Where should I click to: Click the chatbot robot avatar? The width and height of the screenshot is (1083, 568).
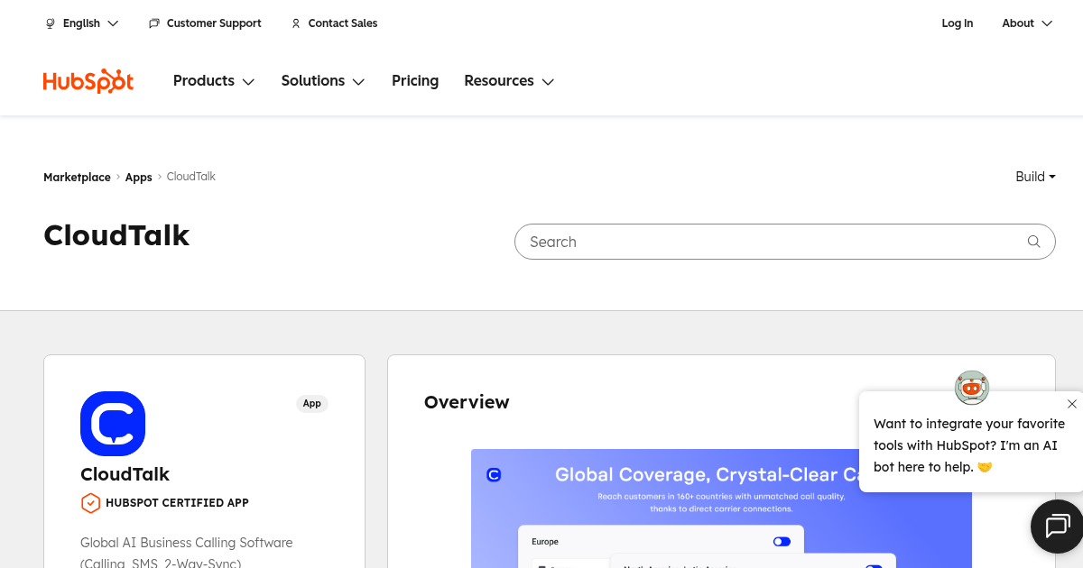972,388
